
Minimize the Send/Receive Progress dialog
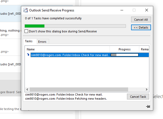tap(122, 10)
